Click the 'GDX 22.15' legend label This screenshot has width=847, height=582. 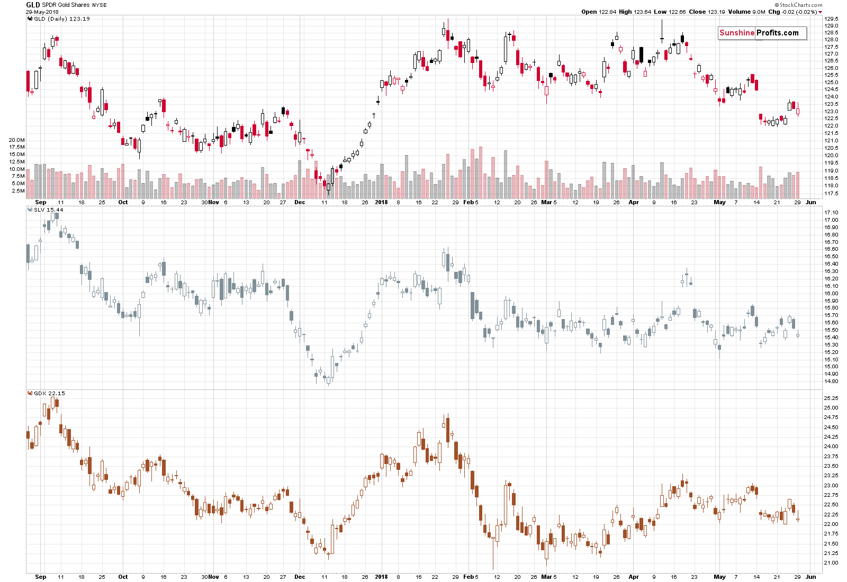[x=50, y=393]
